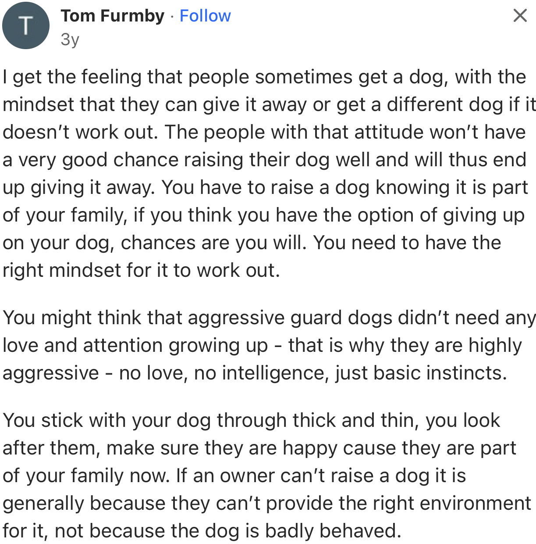The width and height of the screenshot is (536, 544).
Task: Click the author name in the header
Action: pyautogui.click(x=112, y=16)
